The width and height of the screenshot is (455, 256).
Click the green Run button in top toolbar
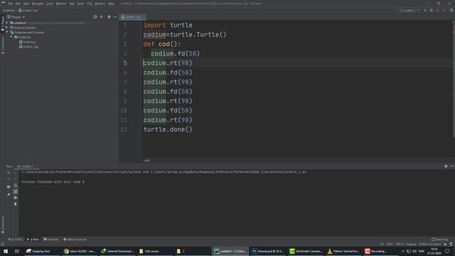425,10
